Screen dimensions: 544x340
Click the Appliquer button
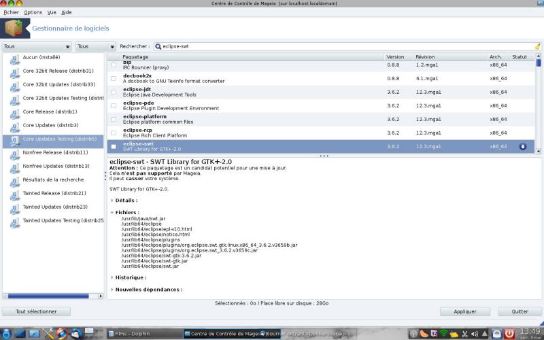[x=465, y=311]
